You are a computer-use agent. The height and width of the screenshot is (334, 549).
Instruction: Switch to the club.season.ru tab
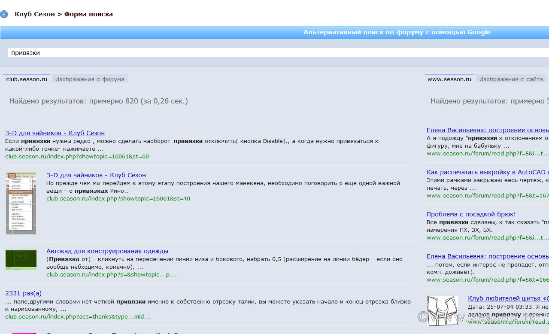point(27,79)
